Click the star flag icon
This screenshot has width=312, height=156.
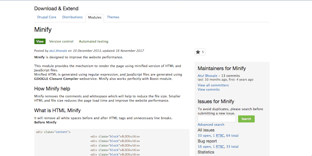click(x=198, y=52)
